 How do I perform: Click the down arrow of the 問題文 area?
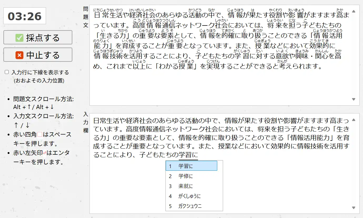(353, 99)
